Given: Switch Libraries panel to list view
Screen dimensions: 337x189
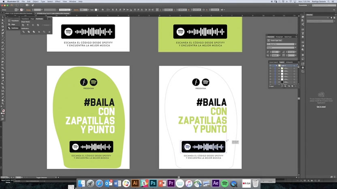Looking at the screenshot, I should tap(335, 18).
